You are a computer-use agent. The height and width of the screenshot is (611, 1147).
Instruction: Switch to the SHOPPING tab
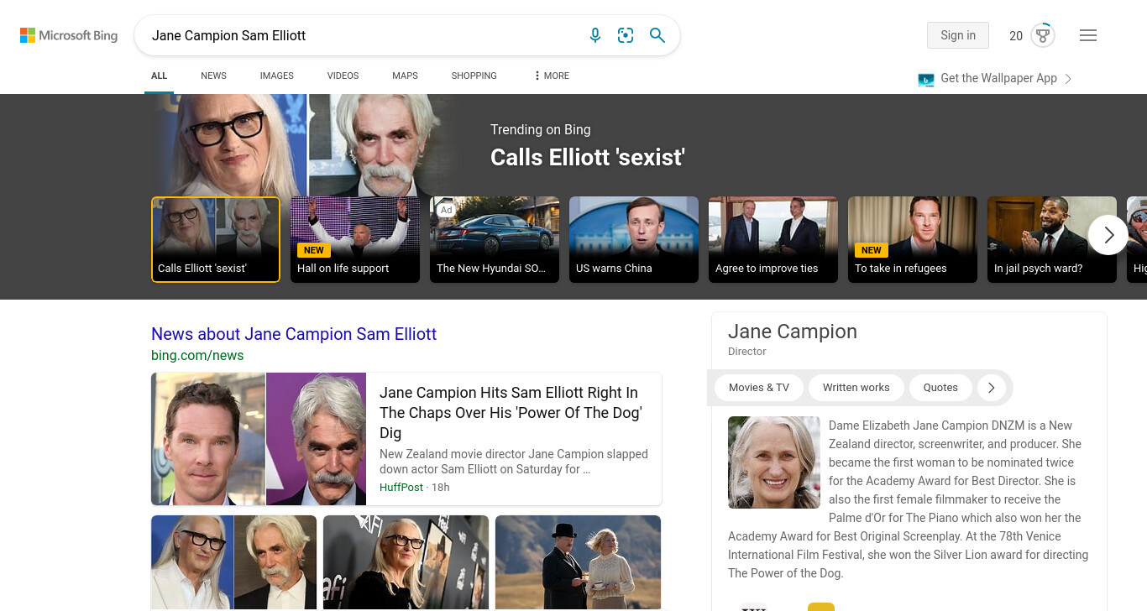pos(474,76)
